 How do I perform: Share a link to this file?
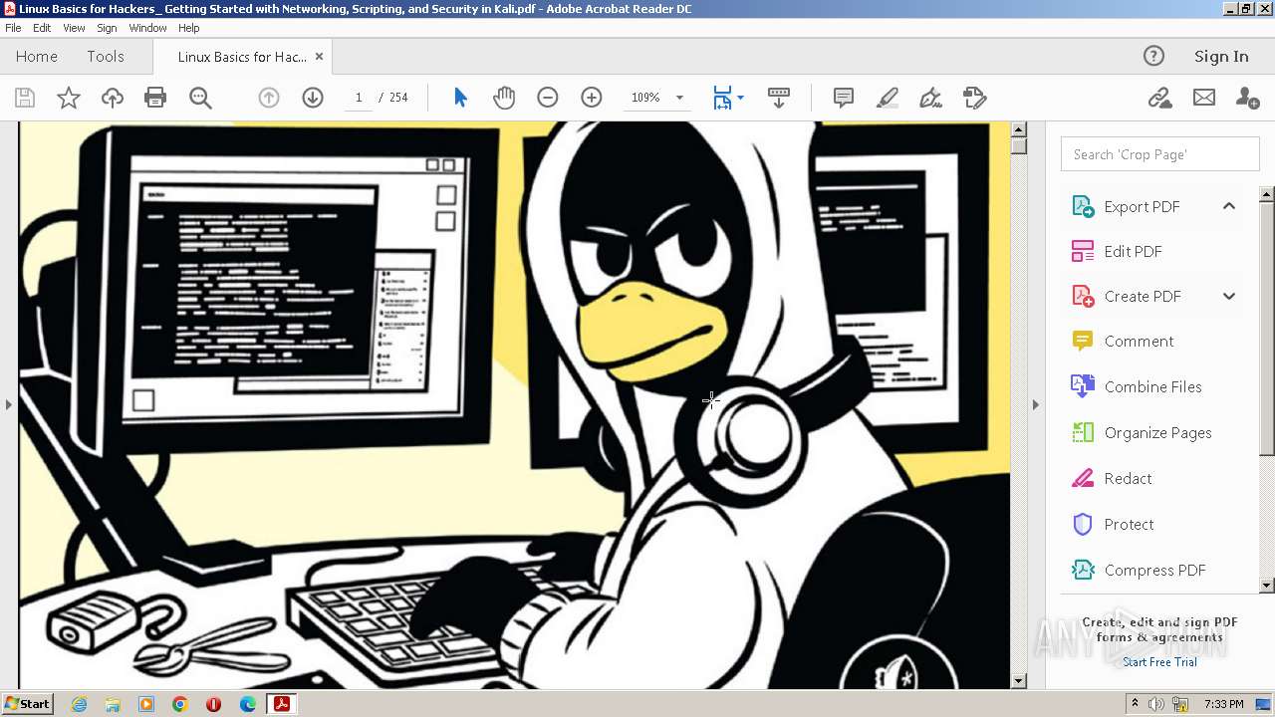click(1159, 98)
